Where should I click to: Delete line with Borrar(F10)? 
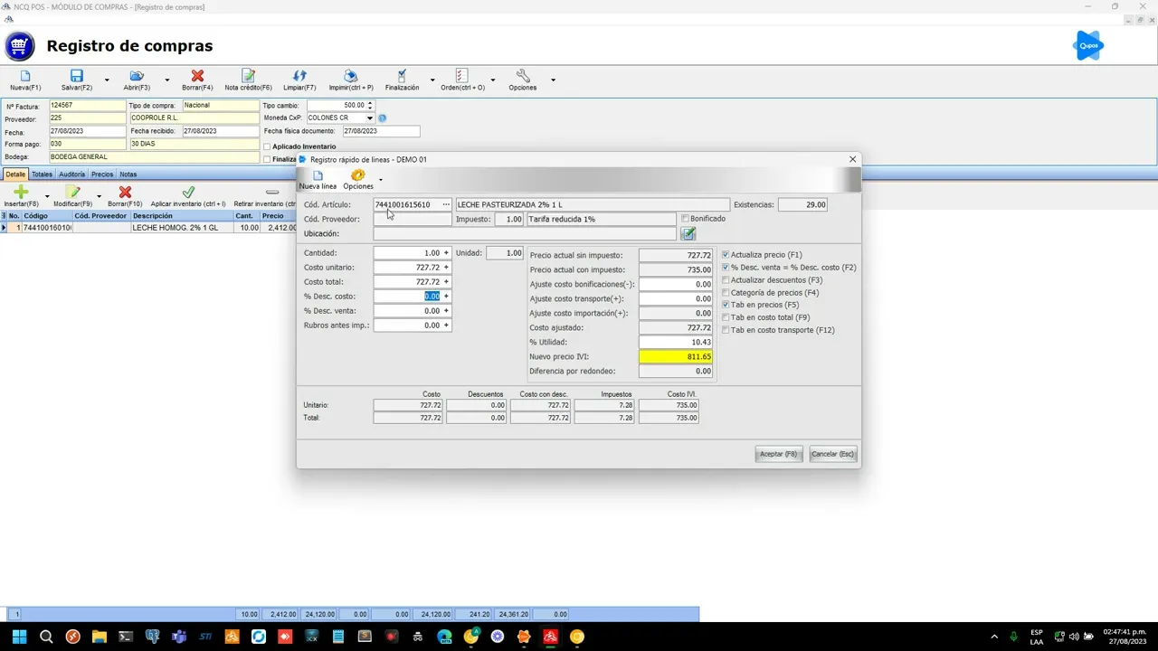coord(125,197)
